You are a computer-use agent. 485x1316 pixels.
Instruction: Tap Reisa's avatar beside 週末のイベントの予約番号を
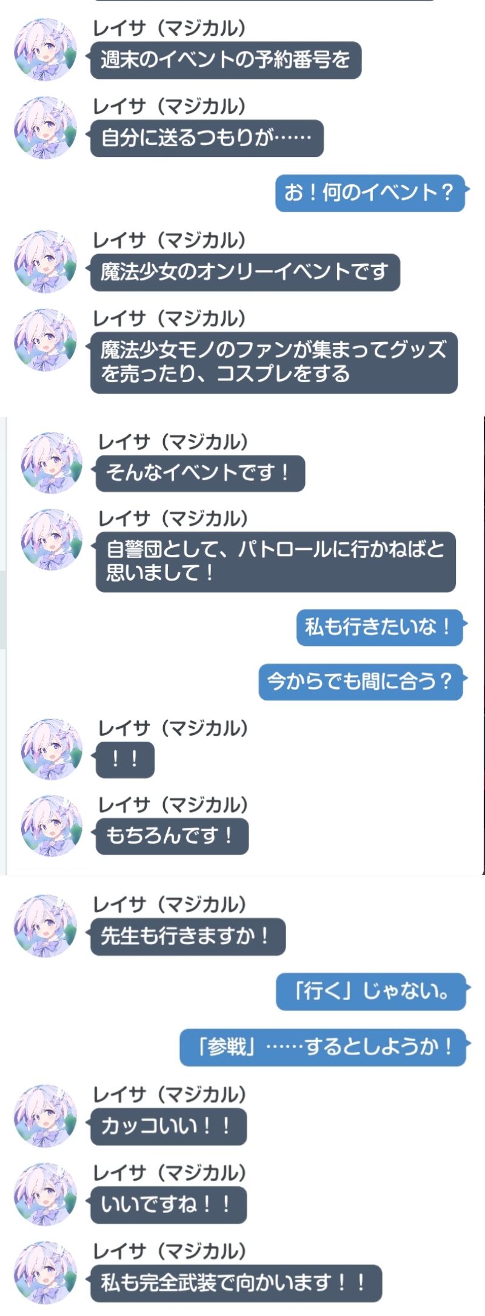(45, 50)
